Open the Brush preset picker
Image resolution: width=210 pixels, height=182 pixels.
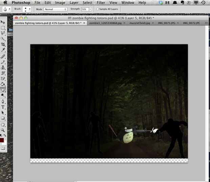(27, 9)
